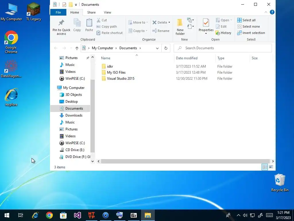The height and width of the screenshot is (221, 294).
Task: Click the Paste ribbon icon
Action: 89,23
